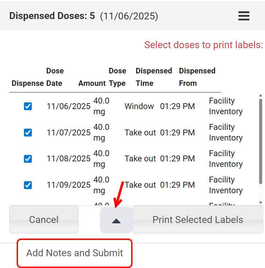Deselect the 11/07/2025 dose checkbox
265x268 pixels.
coord(28,133)
